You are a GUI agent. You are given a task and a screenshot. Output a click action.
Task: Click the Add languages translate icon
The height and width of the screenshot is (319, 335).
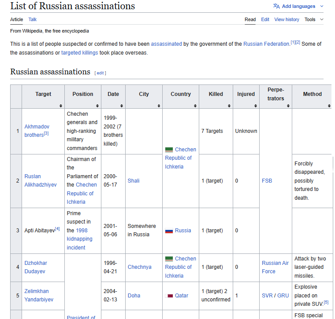(x=276, y=6)
